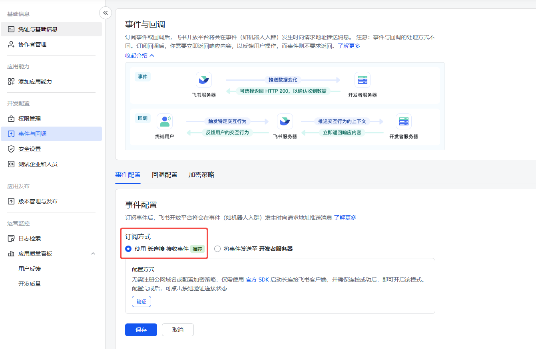This screenshot has width=536, height=349.
Task: Click the 飞书服务器 logo in the 回调 diagram
Action: 285,121
